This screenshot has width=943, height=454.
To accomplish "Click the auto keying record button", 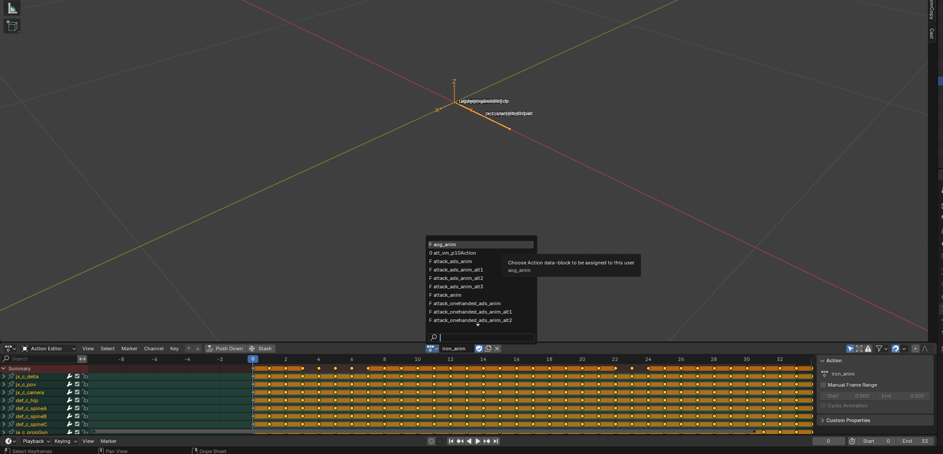I will tap(431, 441).
